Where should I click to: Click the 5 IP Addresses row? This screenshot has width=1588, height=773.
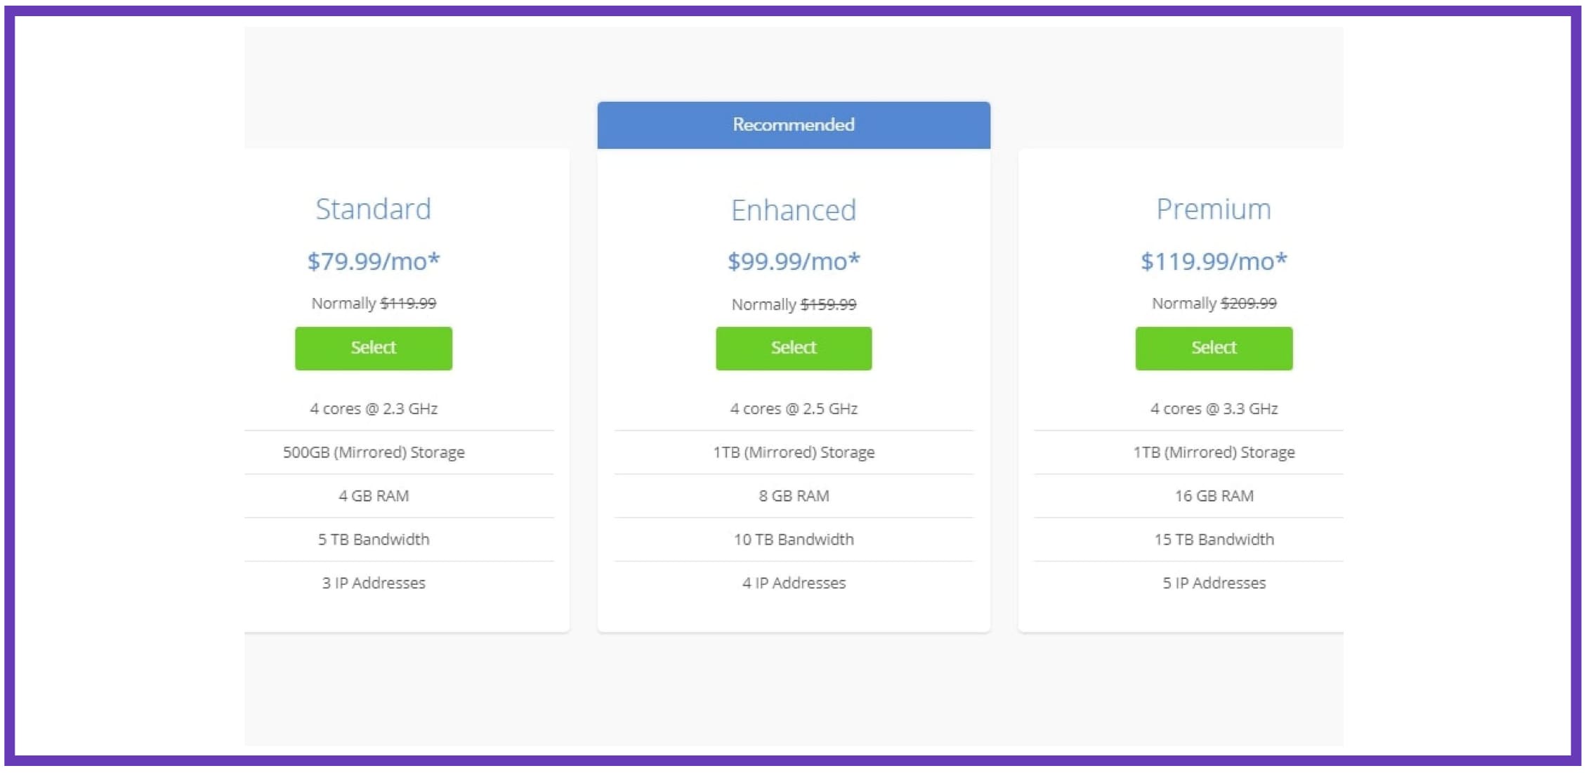[x=1188, y=583]
